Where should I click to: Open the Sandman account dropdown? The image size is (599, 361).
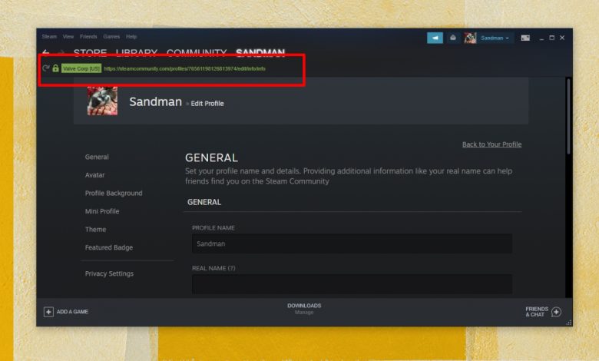[x=495, y=38]
